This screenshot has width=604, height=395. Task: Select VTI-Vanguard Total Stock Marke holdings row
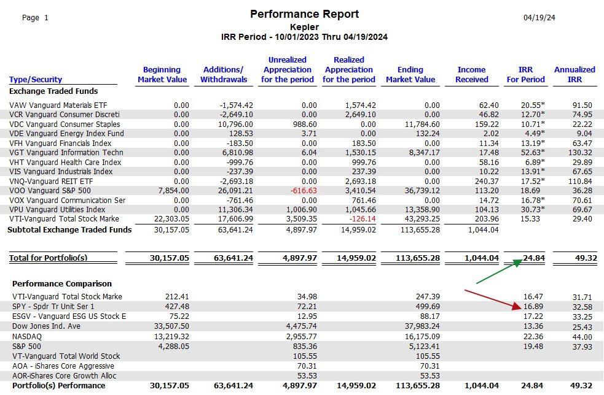pos(302,219)
